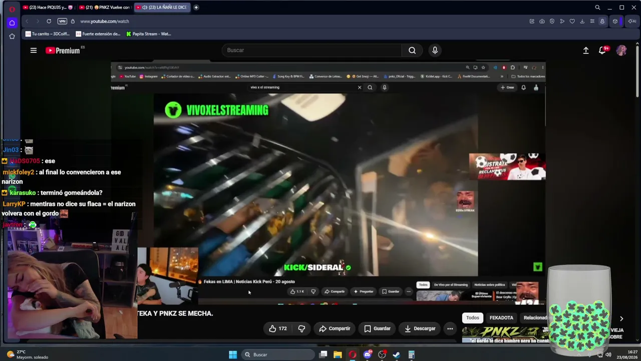
Task: Open YouTube account avatar menu
Action: [621, 50]
